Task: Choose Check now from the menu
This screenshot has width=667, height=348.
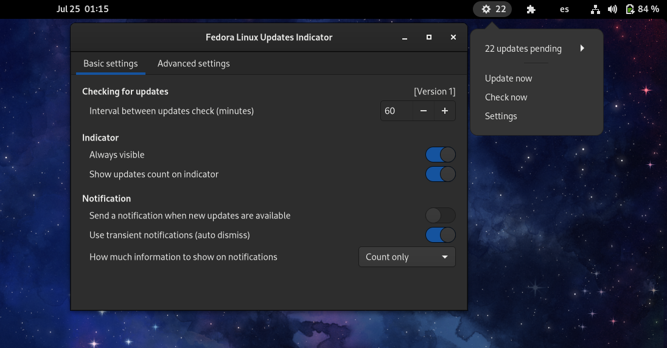Action: tap(506, 97)
